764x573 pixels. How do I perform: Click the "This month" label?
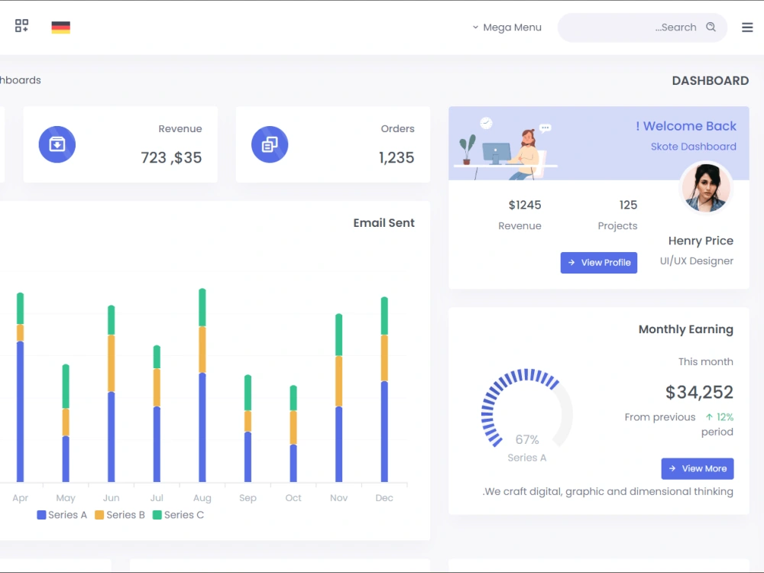pyautogui.click(x=705, y=361)
